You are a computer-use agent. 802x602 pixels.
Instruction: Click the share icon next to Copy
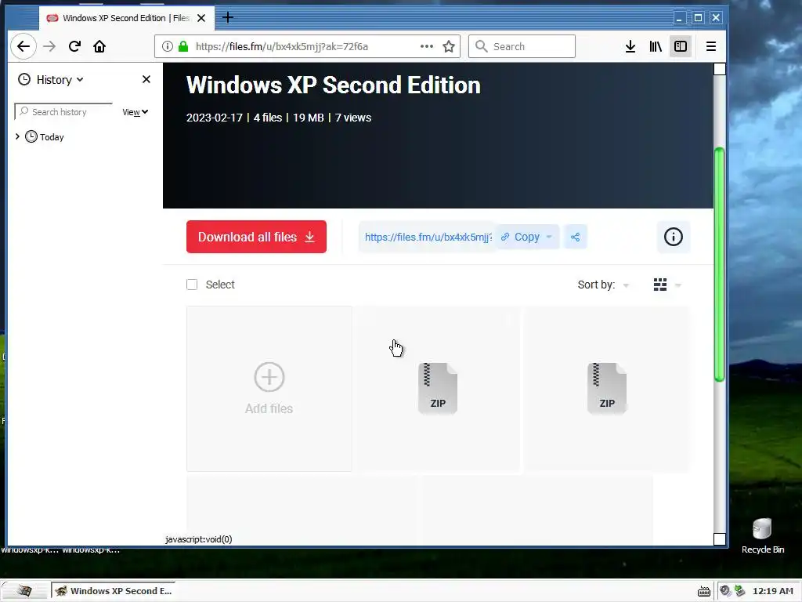[576, 237]
